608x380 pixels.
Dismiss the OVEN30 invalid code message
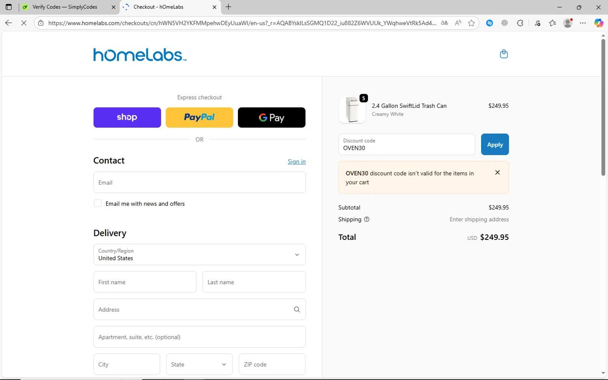[x=497, y=173]
